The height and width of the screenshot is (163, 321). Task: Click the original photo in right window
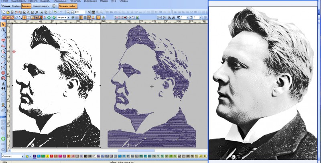click(263, 83)
